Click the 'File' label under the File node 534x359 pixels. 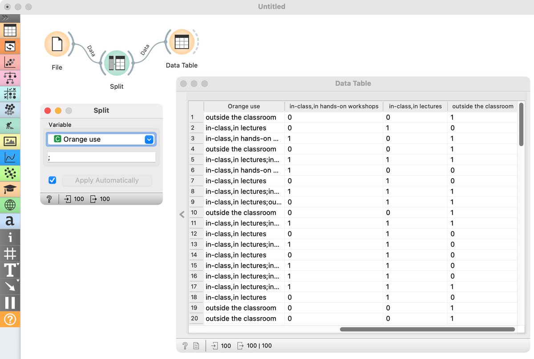(x=57, y=67)
